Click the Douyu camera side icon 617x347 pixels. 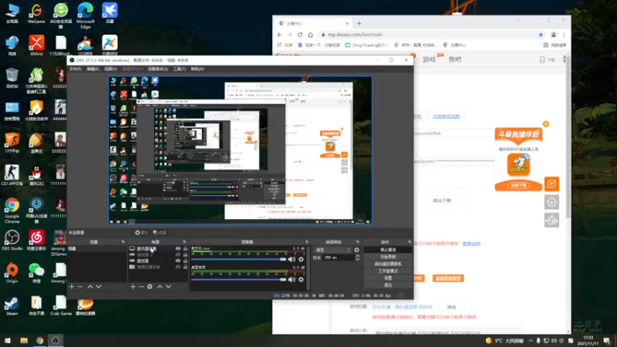tap(551, 221)
